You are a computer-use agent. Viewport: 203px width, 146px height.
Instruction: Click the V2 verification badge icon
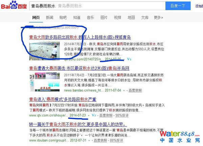click(94, 115)
